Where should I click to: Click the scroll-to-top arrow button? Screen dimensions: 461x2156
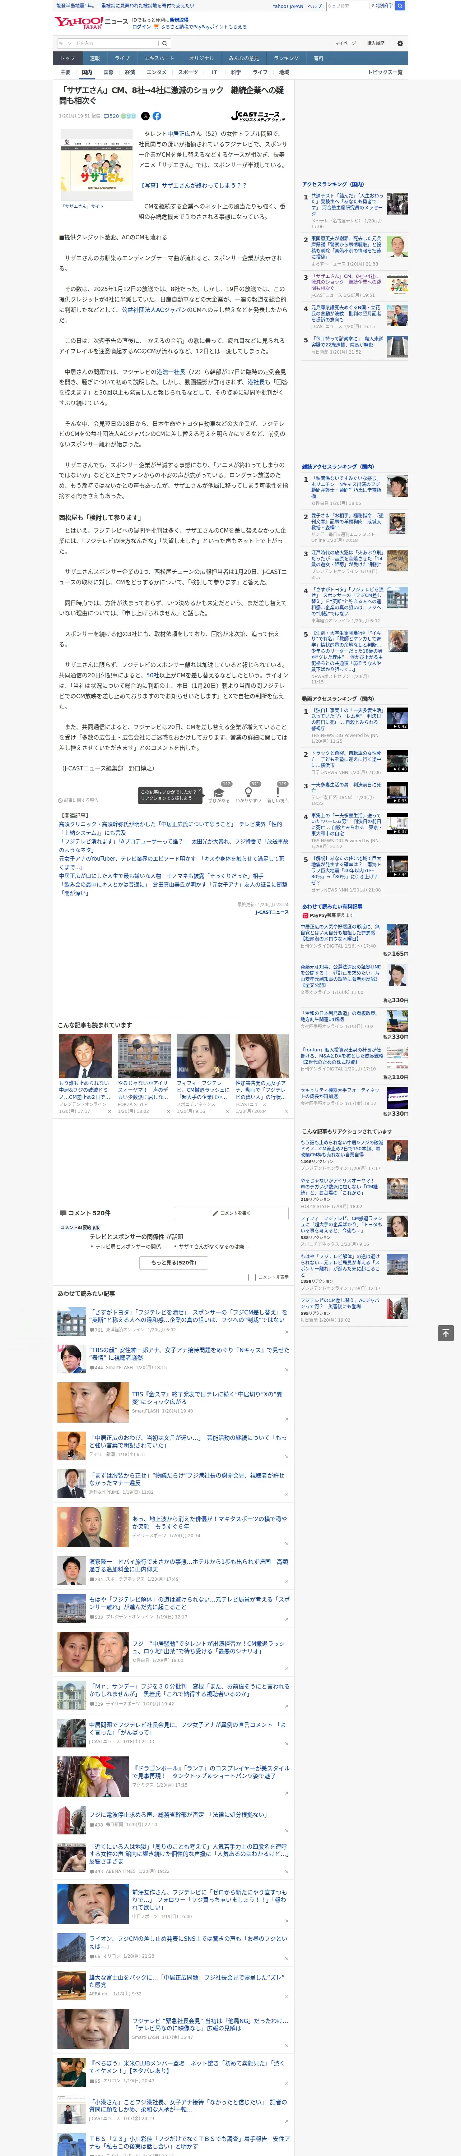point(446,1332)
